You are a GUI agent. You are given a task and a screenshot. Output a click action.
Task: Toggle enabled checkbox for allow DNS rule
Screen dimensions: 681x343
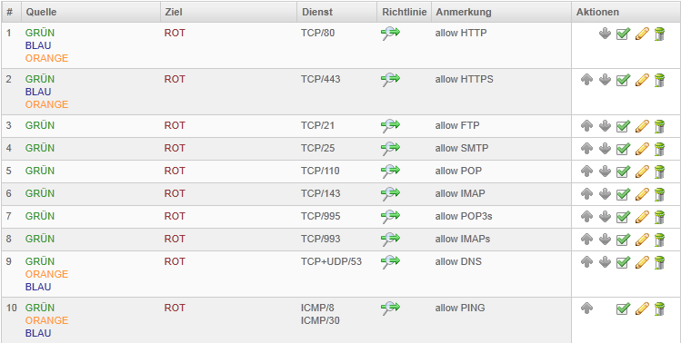623,262
